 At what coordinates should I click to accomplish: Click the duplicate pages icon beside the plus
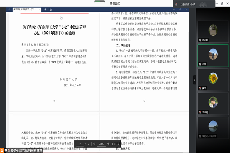pyautogui.click(x=51, y=9)
